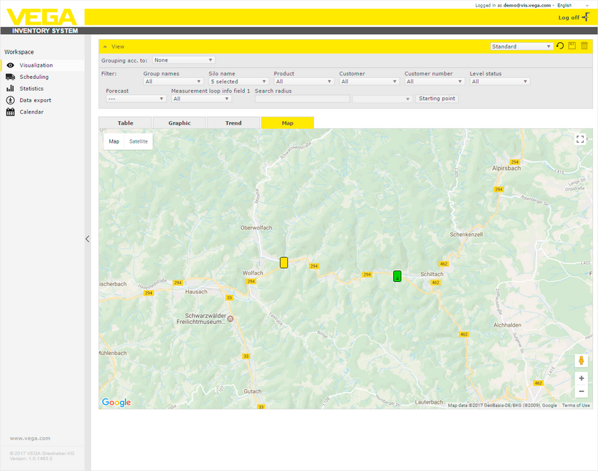Save the current view with disk icon

572,46
